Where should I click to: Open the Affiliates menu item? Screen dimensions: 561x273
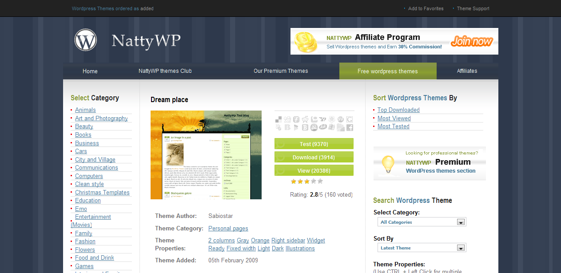467,71
